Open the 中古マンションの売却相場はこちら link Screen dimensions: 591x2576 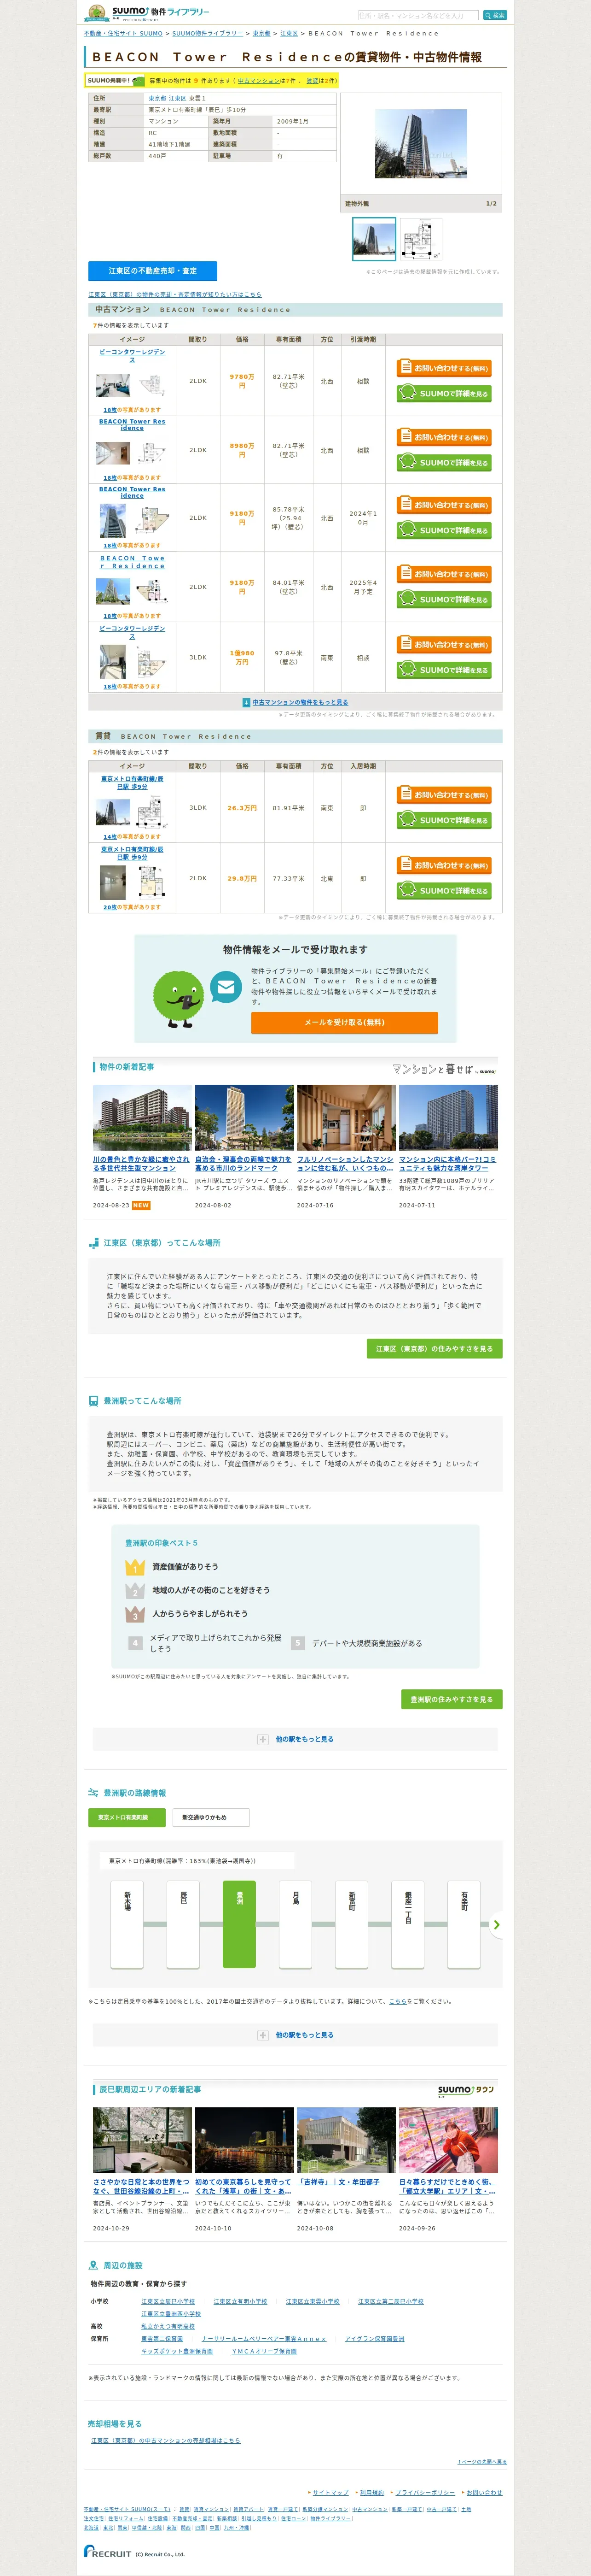[x=166, y=2440]
